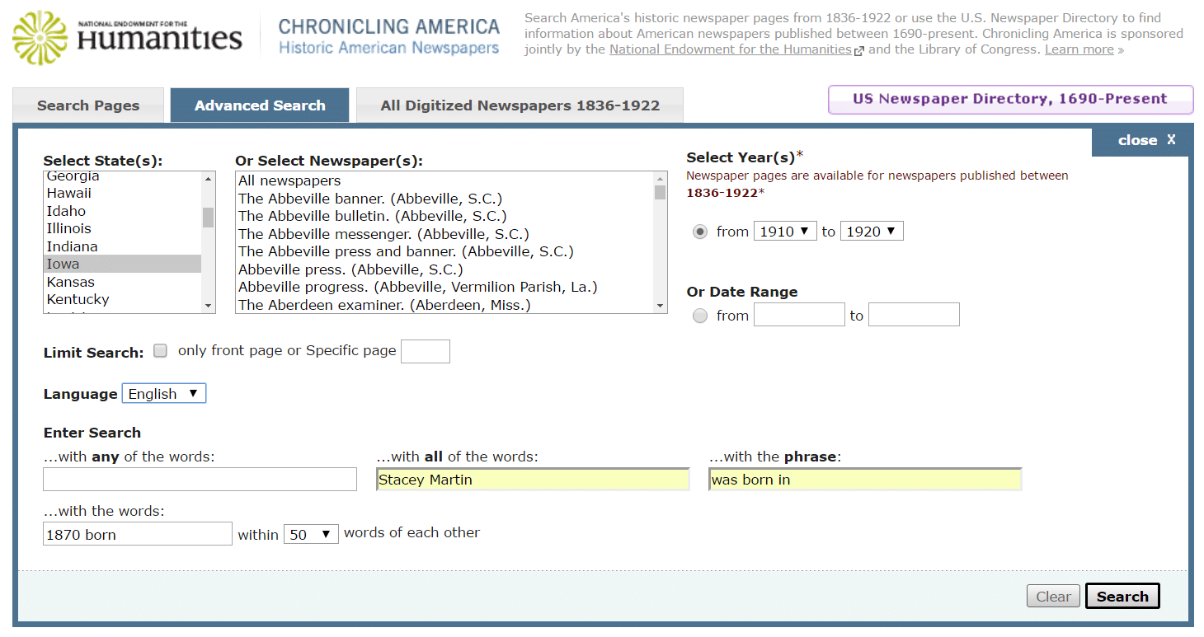Select Abbeville progress newspaper

click(x=444, y=287)
